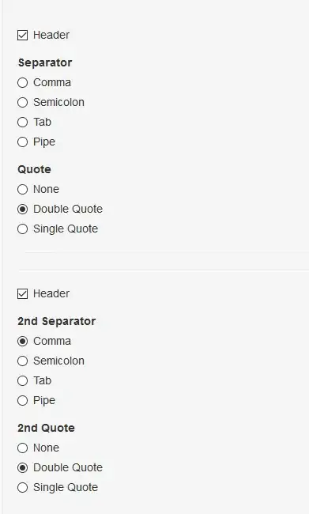The height and width of the screenshot is (514, 309).
Task: Select Semicolon under 2nd Separator
Action: coord(22,361)
